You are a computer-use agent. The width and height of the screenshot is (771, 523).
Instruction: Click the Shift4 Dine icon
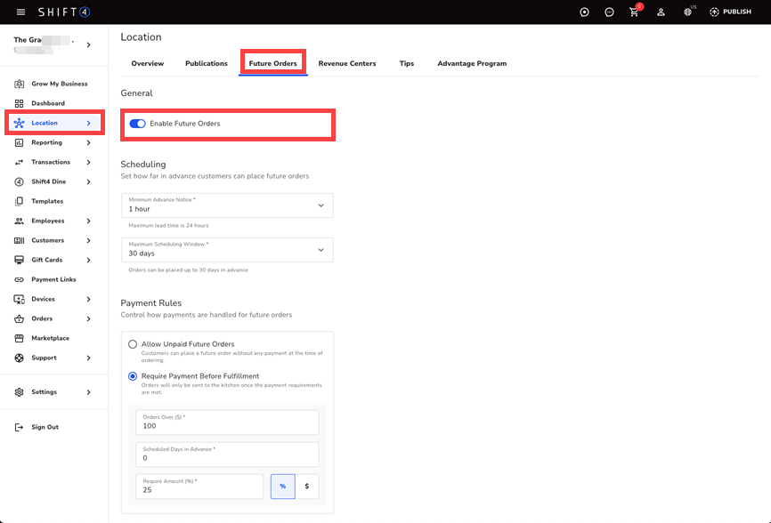(20, 181)
